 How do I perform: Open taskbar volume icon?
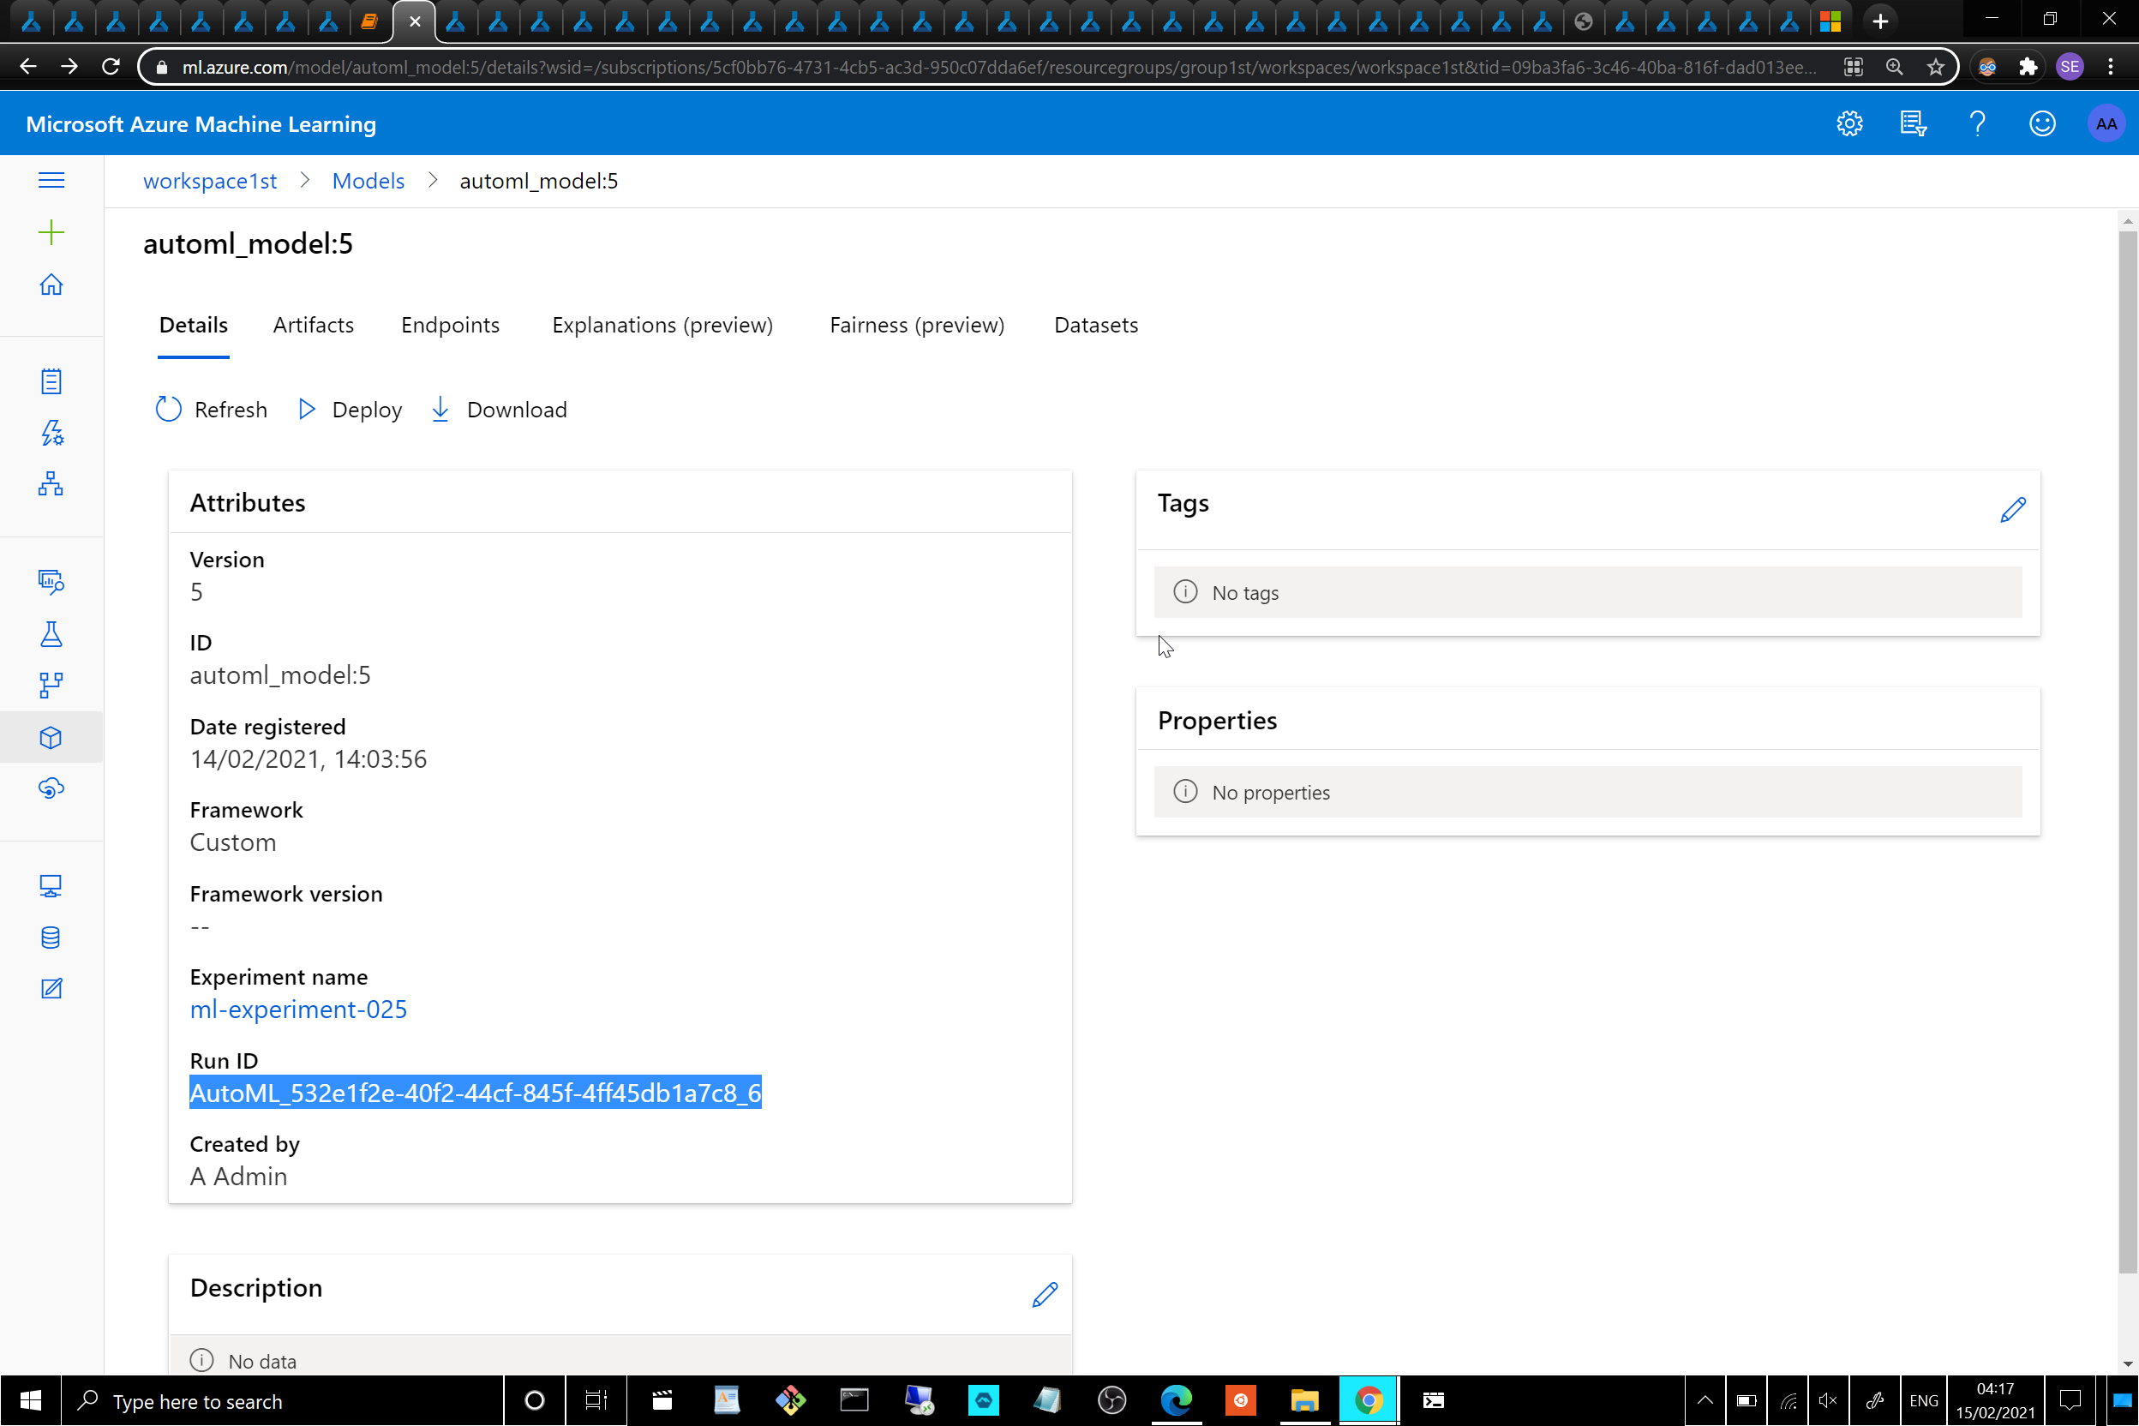(x=1827, y=1400)
